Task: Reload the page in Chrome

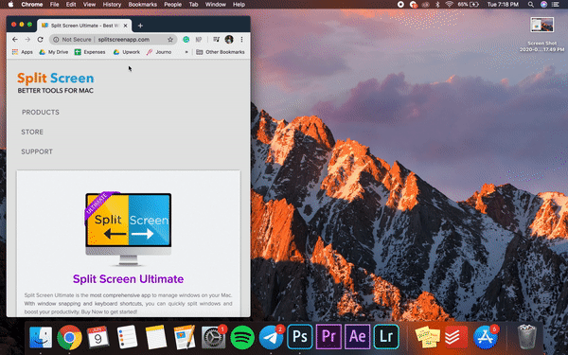Action: [40, 40]
